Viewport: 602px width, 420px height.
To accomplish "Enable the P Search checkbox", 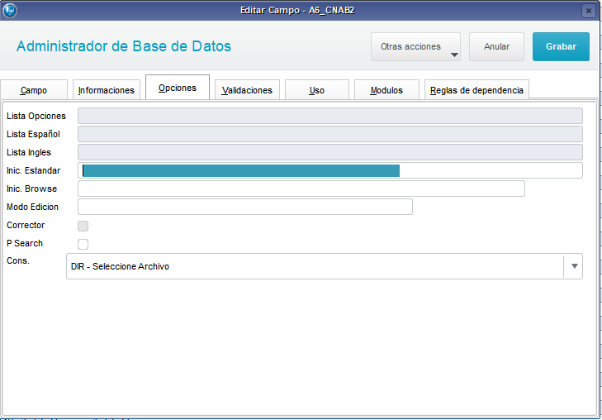I will (x=83, y=244).
